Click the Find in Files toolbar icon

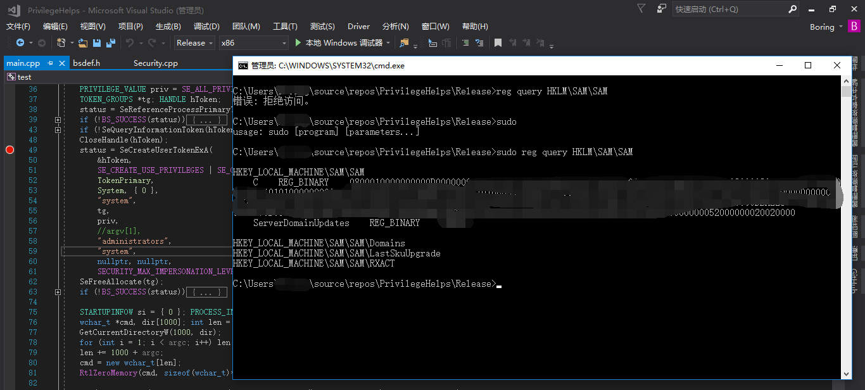pyautogui.click(x=404, y=43)
